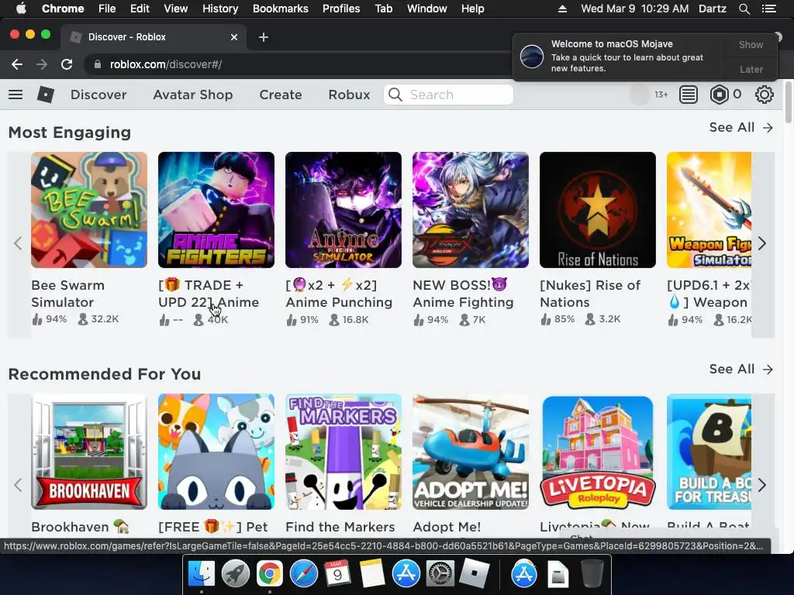Click Google Chrome in the dock

269,574
